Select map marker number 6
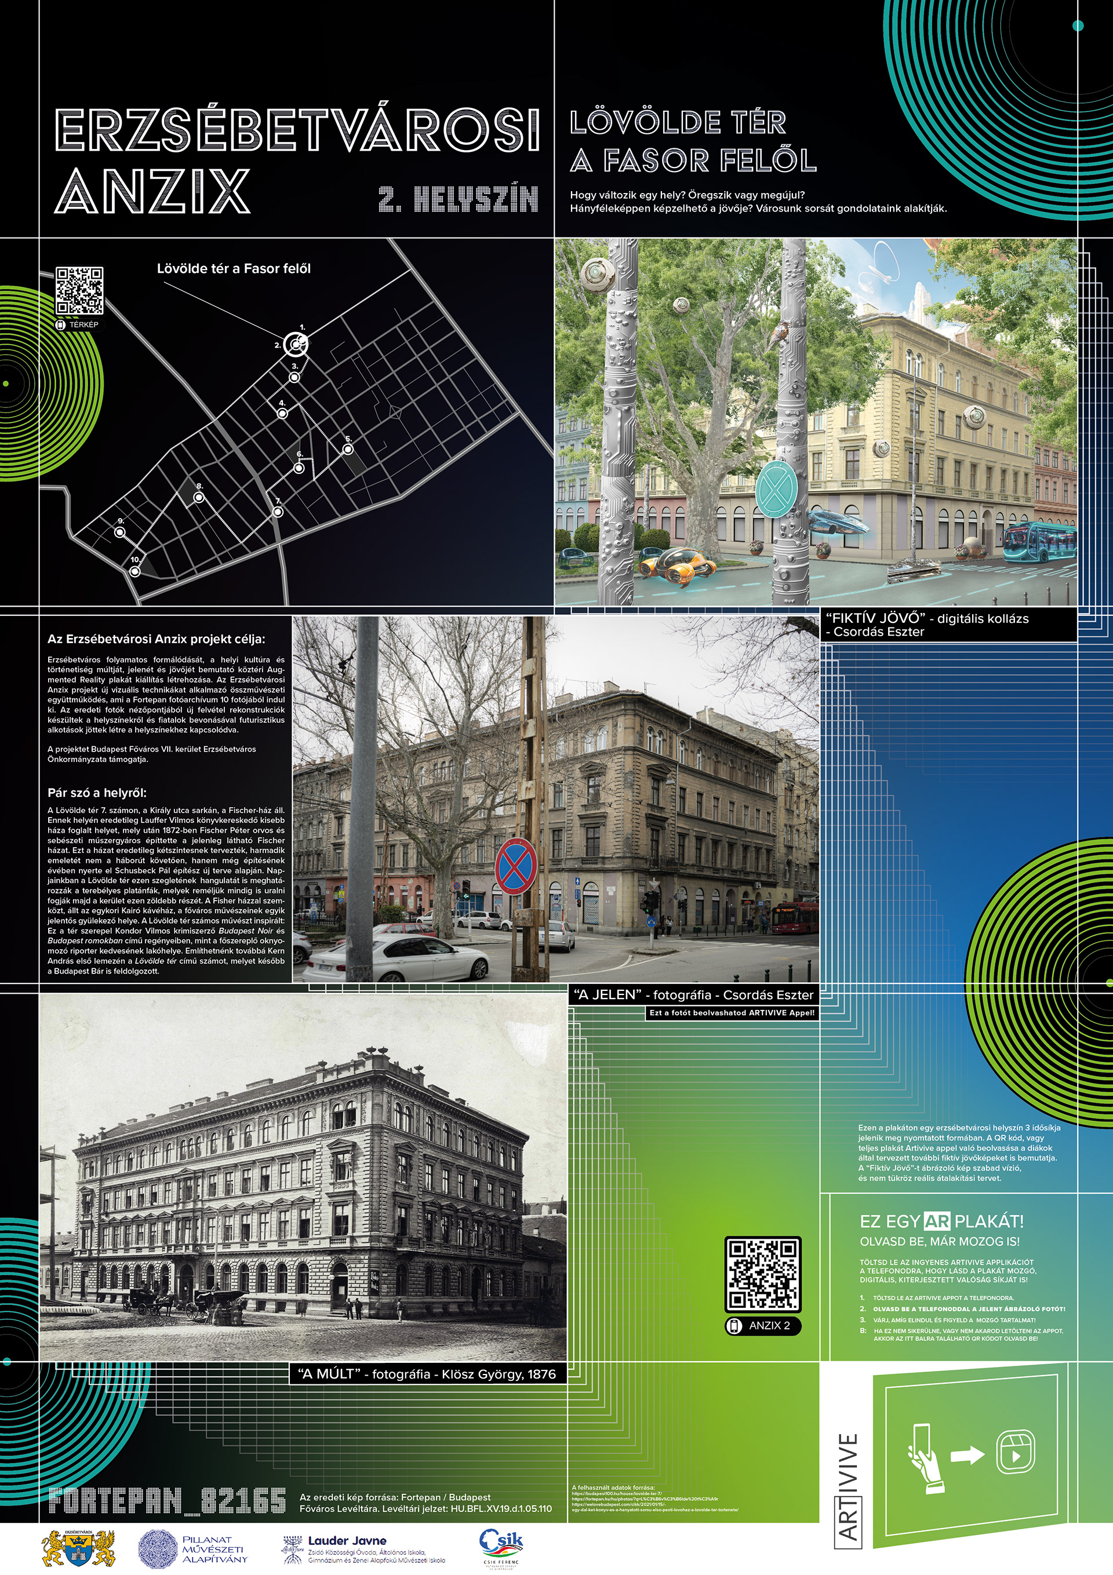This screenshot has width=1113, height=1575. click(x=299, y=469)
